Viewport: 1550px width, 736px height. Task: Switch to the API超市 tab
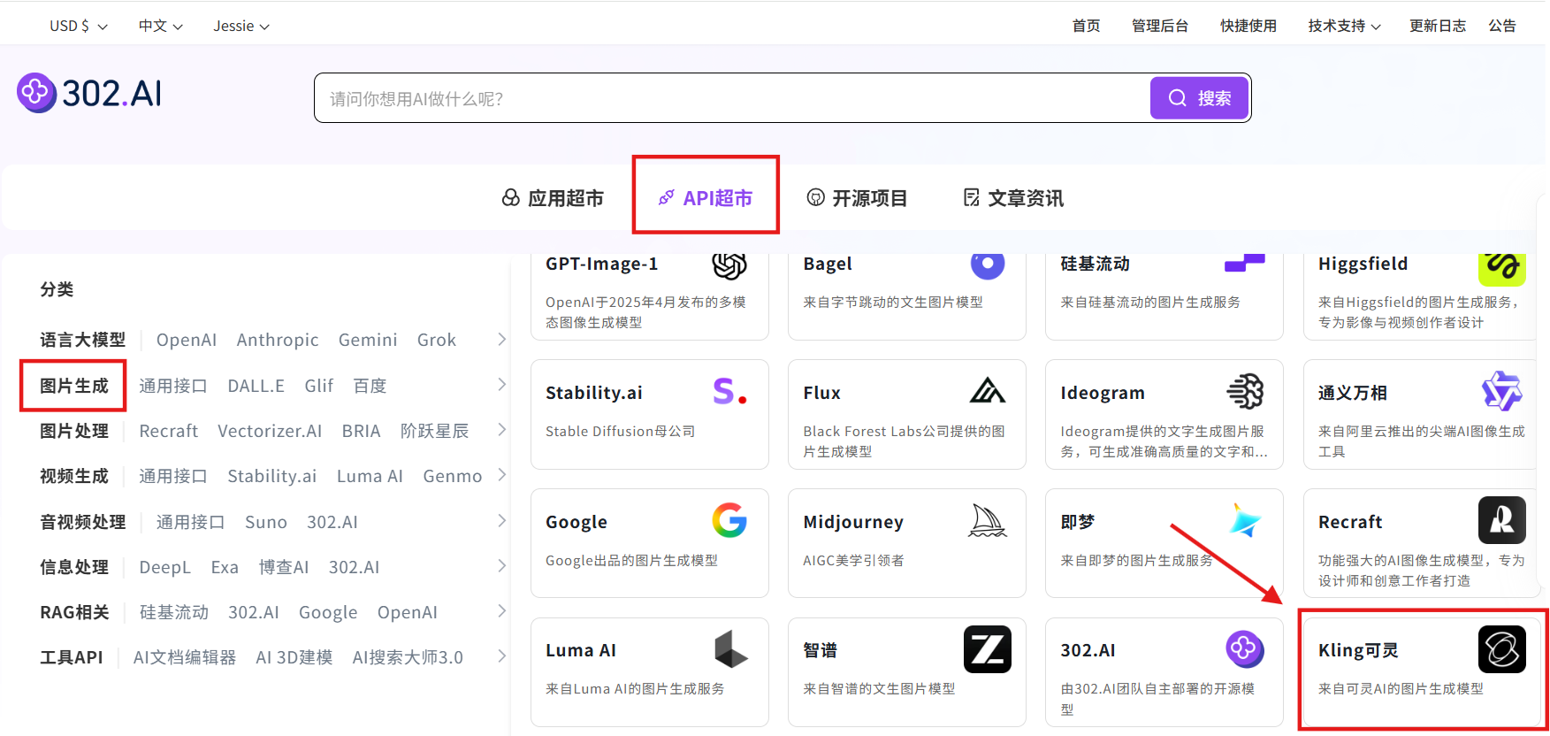[706, 198]
